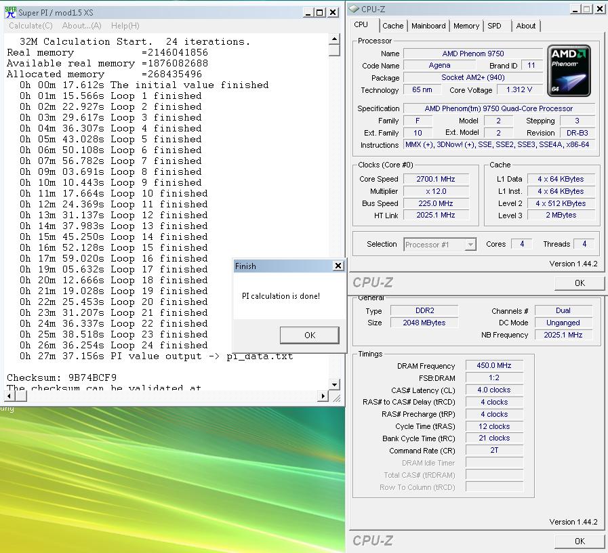
Task: Open the Help menu in Super PI
Action: pos(125,26)
